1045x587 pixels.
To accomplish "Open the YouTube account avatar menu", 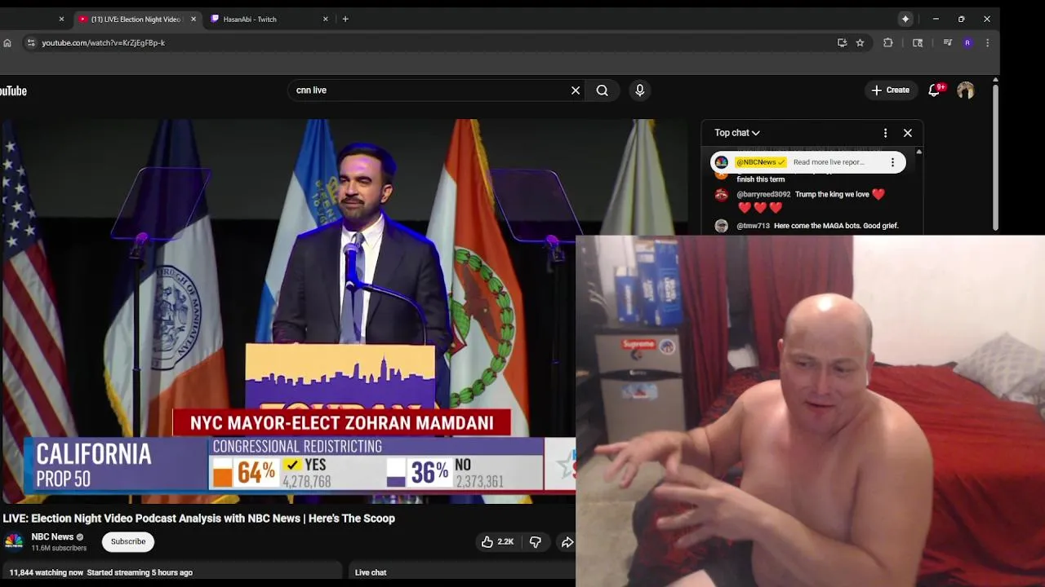I will pyautogui.click(x=966, y=90).
